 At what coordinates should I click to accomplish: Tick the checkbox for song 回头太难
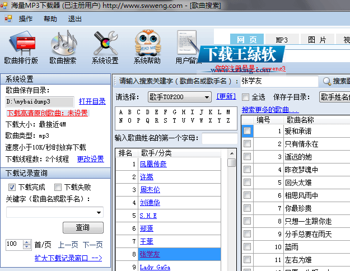(x=247, y=183)
